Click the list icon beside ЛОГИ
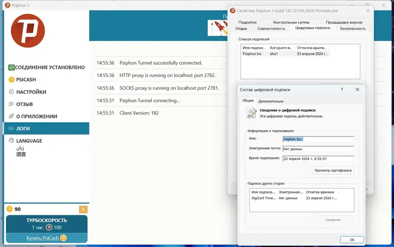Viewport: 394px width, 247px height. [x=11, y=129]
